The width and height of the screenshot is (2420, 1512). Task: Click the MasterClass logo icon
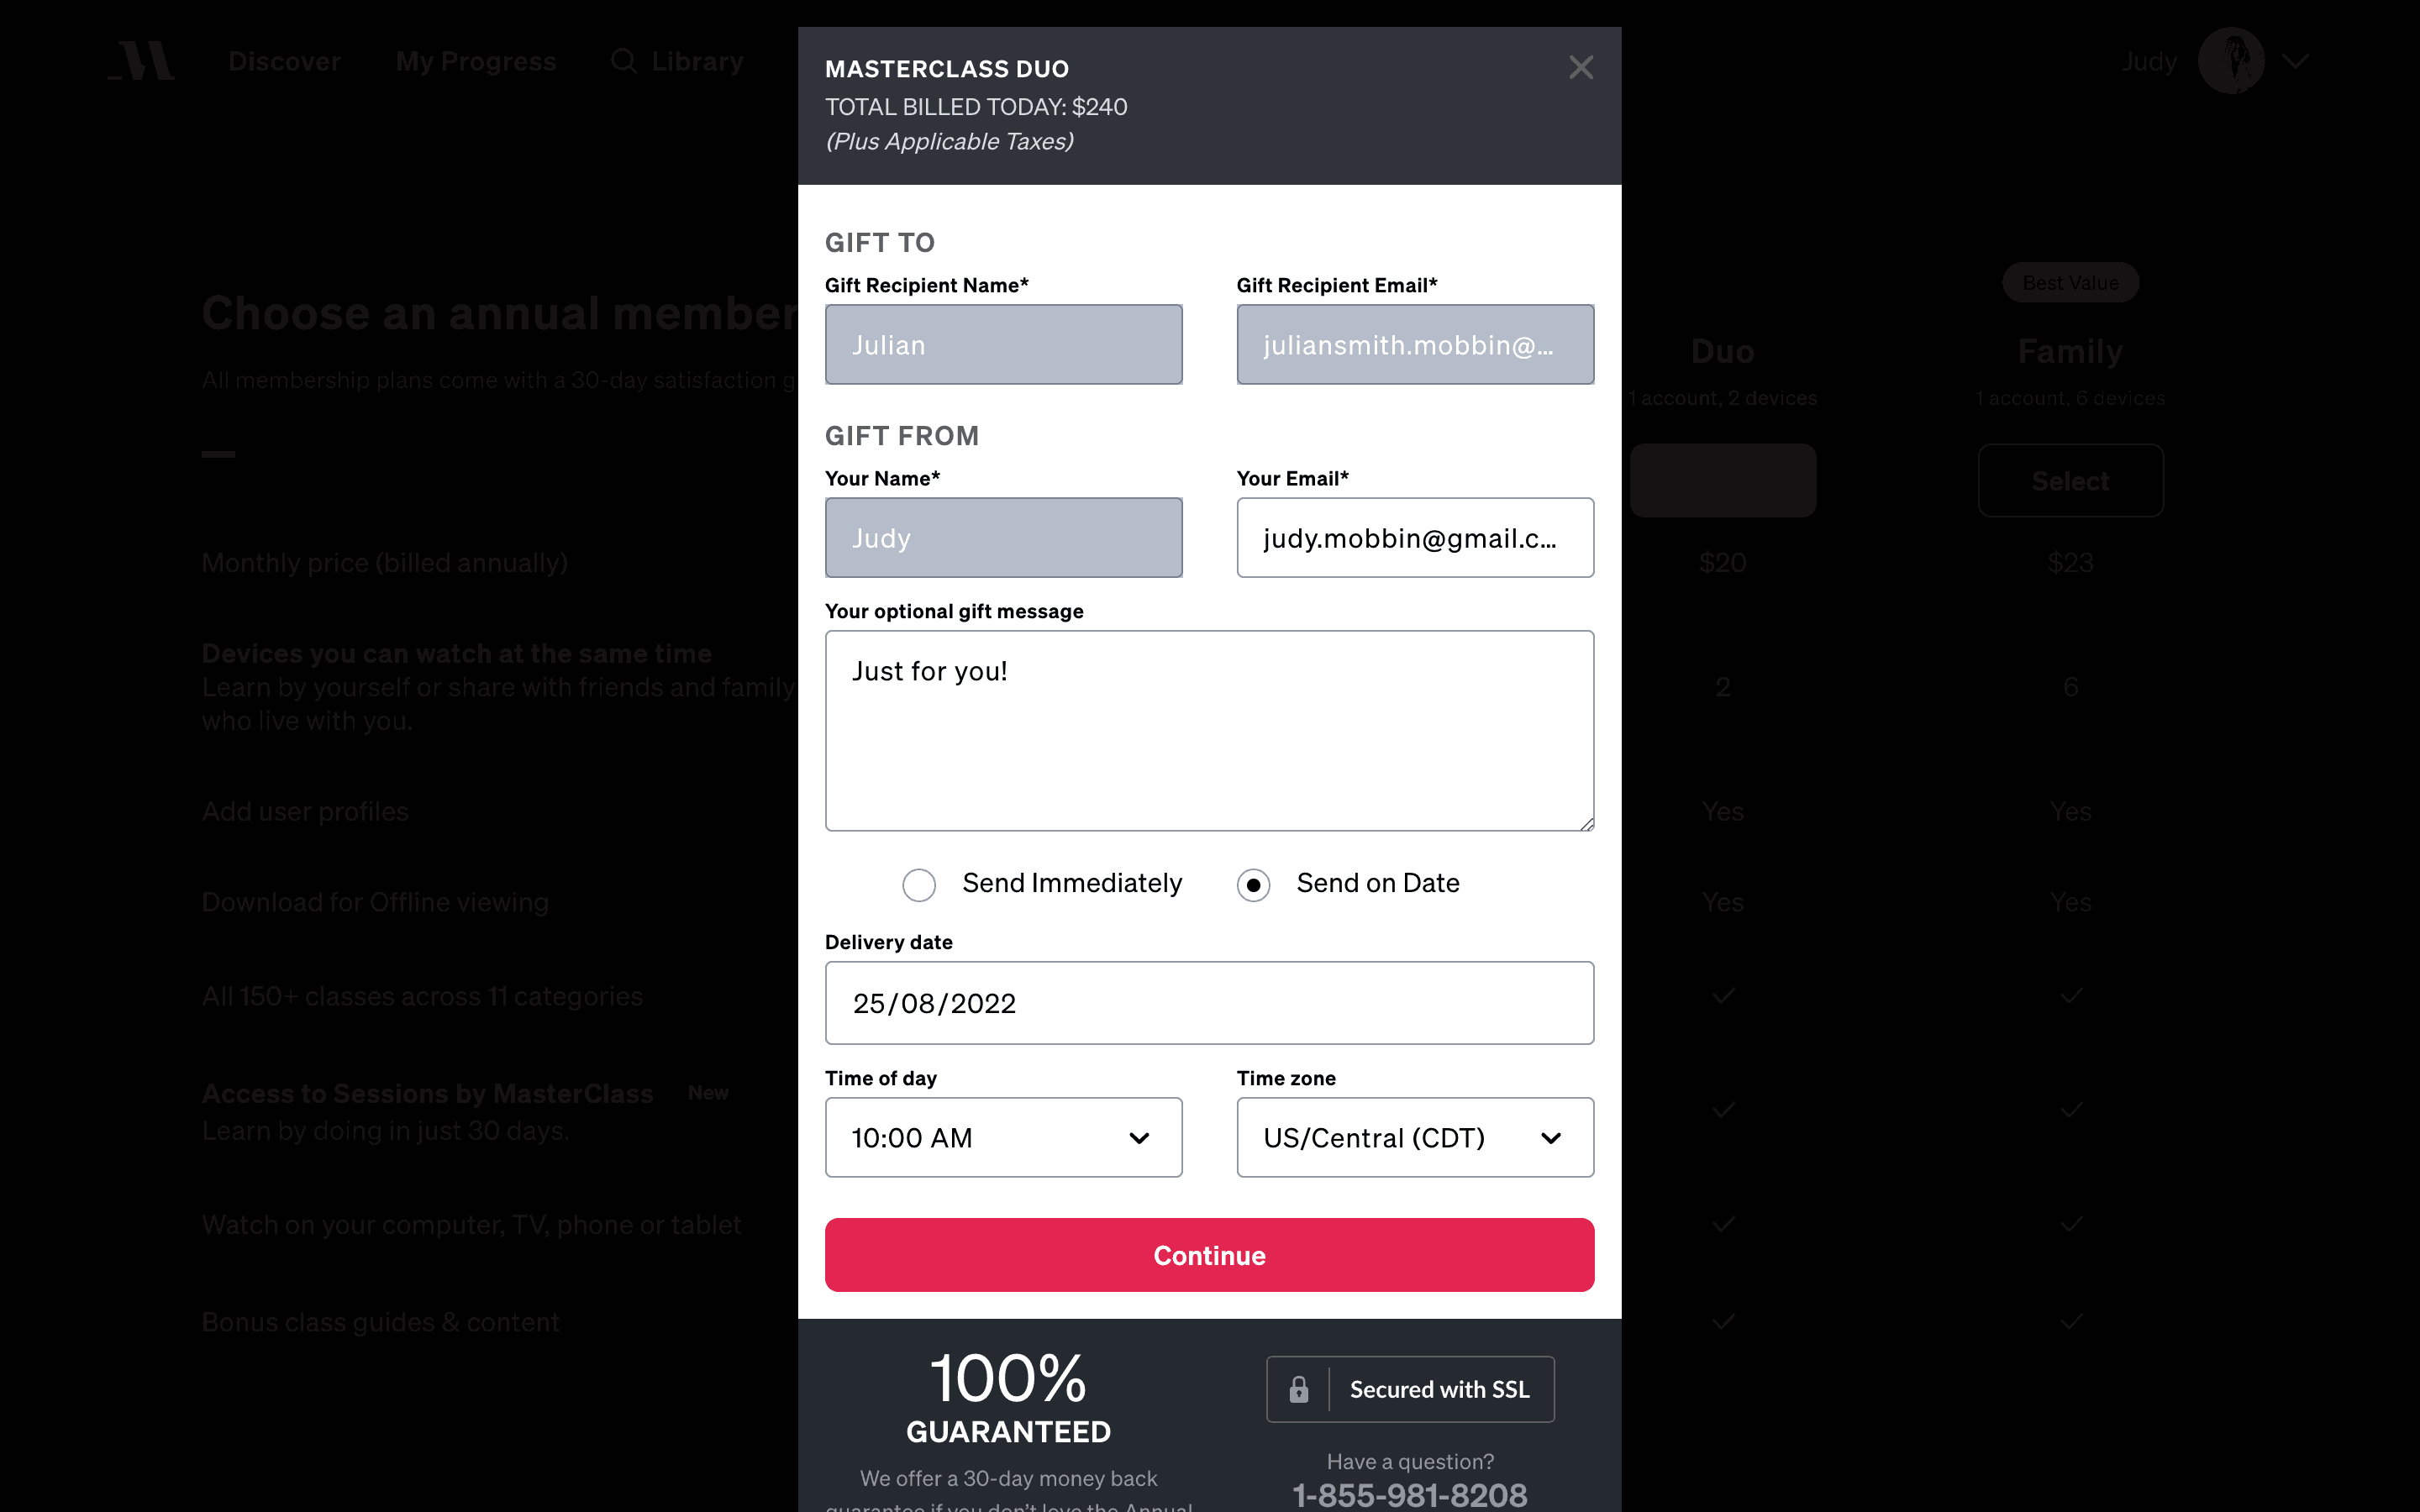142,61
